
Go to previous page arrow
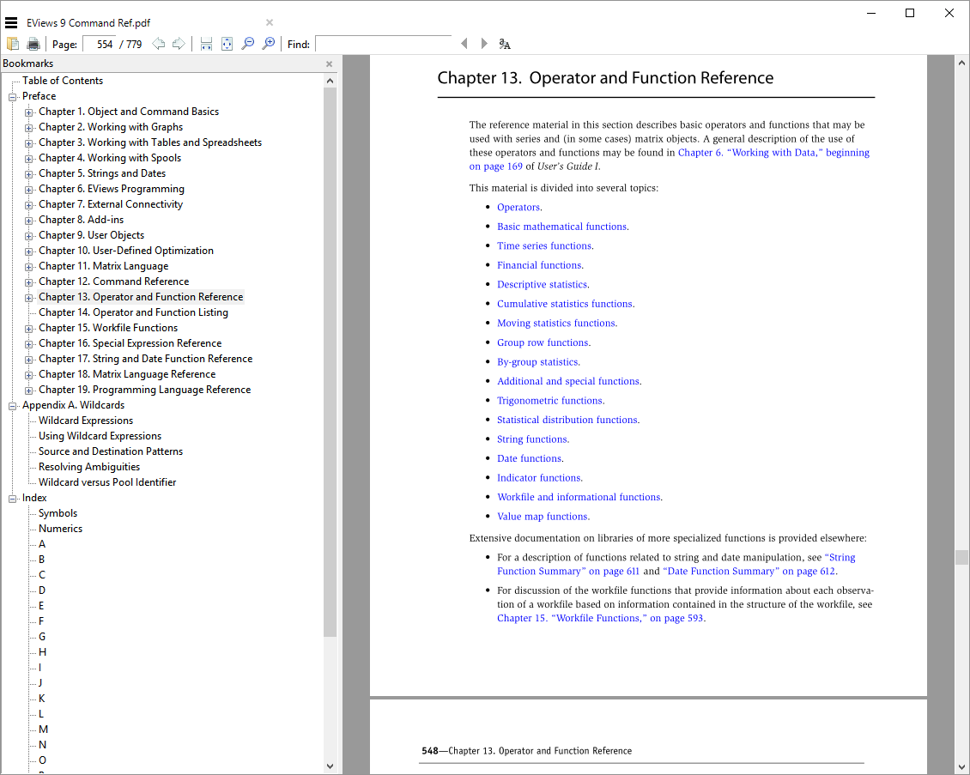(x=159, y=44)
